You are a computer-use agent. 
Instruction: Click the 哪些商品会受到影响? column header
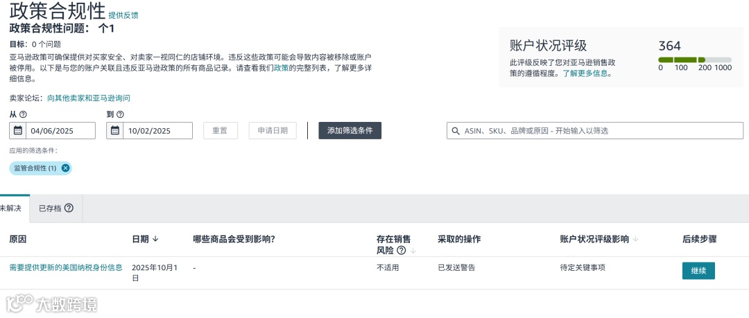[234, 239]
